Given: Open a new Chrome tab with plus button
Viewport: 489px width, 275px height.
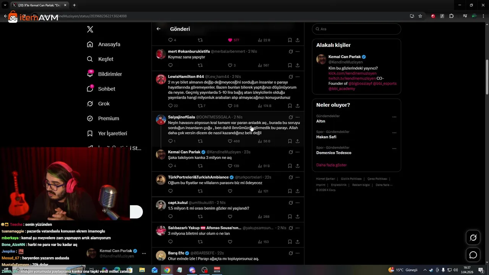Looking at the screenshot, I should point(74,5).
